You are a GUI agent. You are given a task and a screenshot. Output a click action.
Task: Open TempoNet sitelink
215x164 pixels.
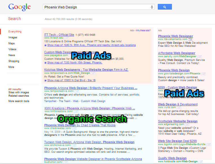[50, 101]
